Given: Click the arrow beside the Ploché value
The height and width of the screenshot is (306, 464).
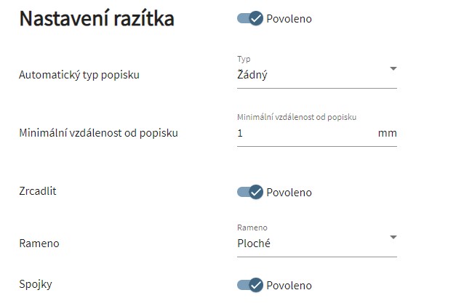Looking at the screenshot, I should coord(393,237).
